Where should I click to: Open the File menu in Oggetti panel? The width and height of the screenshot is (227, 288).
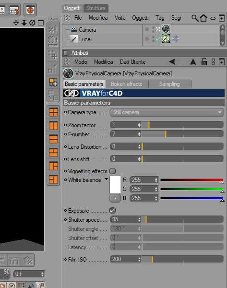78,18
